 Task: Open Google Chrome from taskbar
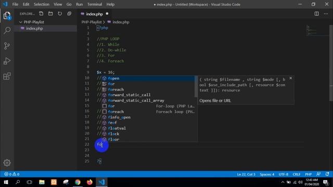click(x=78, y=182)
